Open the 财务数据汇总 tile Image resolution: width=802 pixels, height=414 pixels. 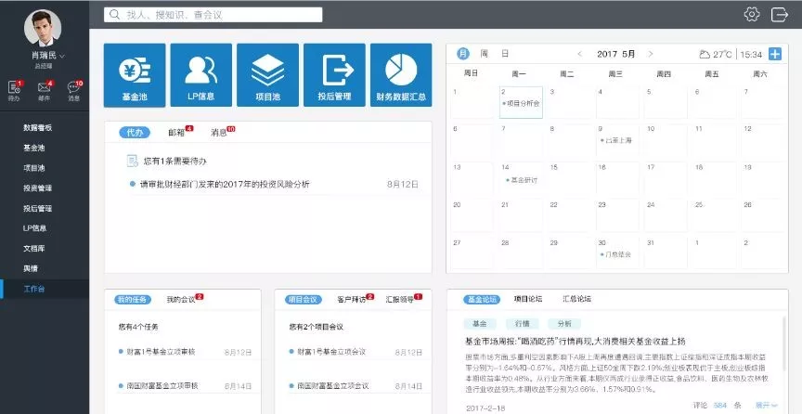tap(401, 75)
